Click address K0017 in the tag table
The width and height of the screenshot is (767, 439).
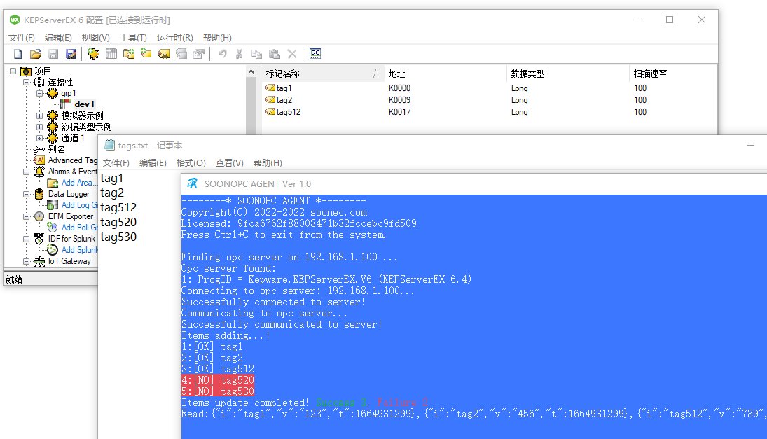point(400,112)
